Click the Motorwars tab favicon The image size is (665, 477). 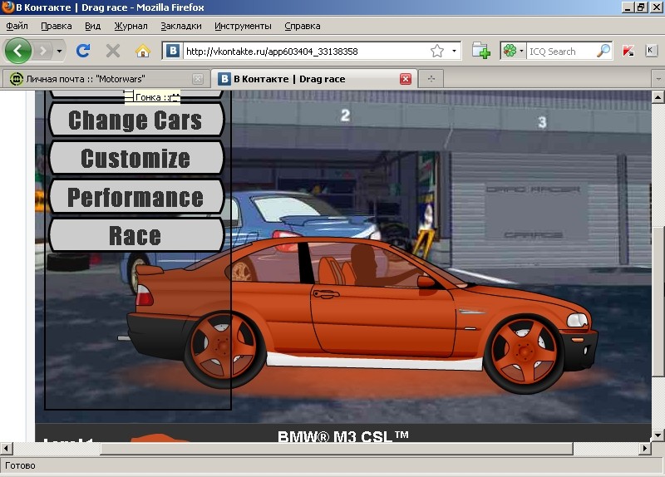(16, 79)
